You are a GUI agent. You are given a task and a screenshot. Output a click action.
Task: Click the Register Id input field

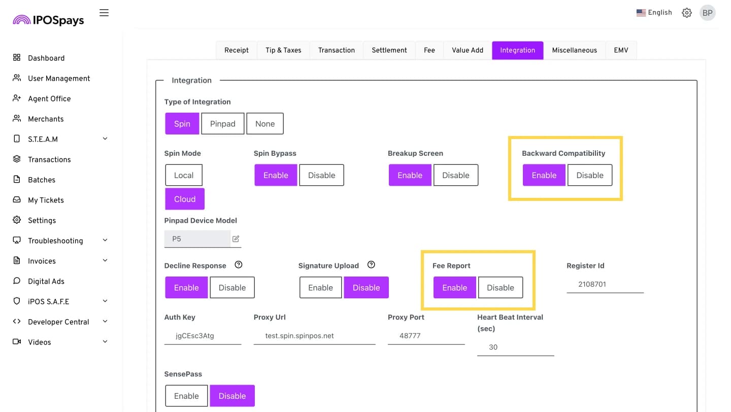point(605,284)
